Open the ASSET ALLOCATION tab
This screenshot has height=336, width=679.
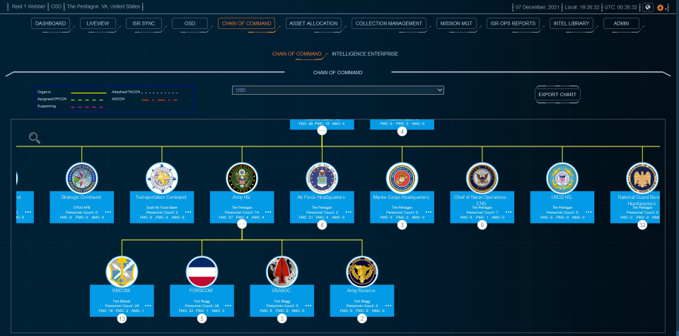[x=313, y=23]
